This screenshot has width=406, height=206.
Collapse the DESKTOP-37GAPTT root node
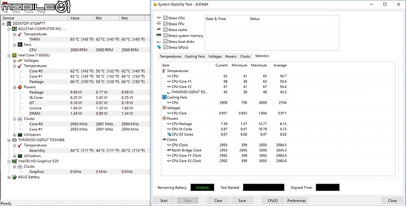(3, 24)
